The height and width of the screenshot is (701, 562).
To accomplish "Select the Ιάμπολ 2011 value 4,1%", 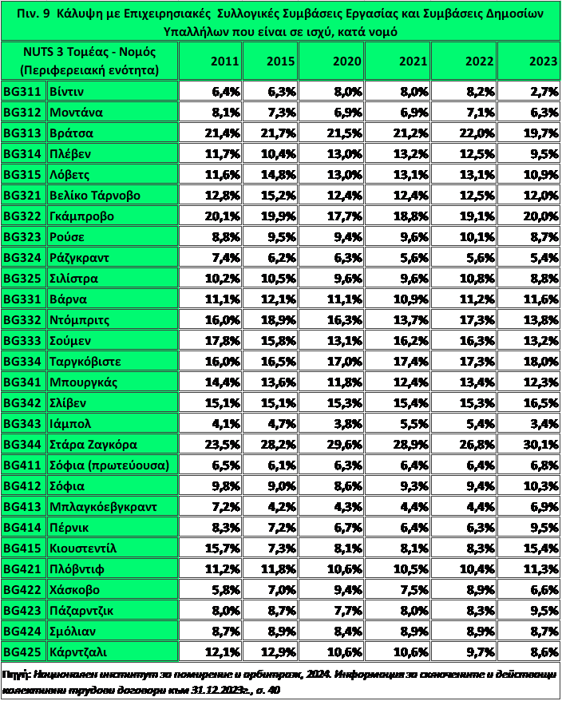I will pos(210,423).
